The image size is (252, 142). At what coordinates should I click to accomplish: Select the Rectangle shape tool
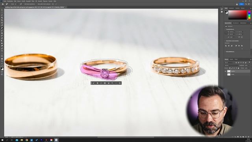tap(2, 56)
